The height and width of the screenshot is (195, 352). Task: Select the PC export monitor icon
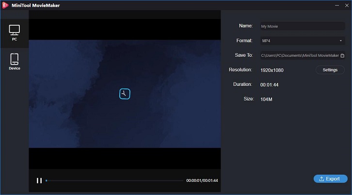point(15,30)
